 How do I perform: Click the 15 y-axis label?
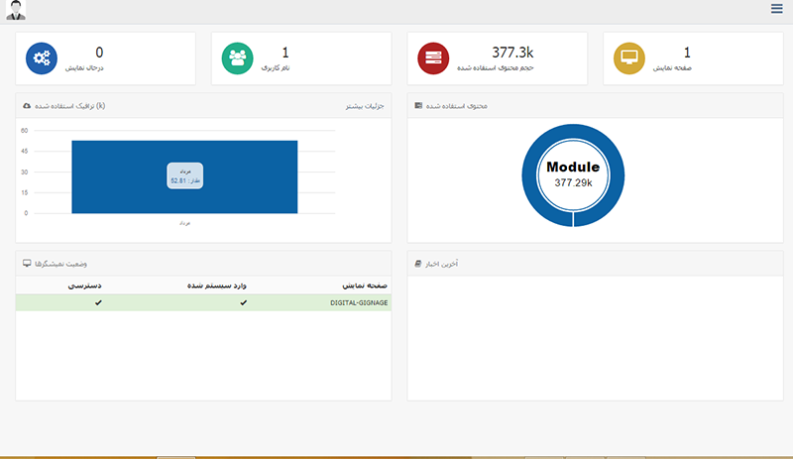(24, 192)
